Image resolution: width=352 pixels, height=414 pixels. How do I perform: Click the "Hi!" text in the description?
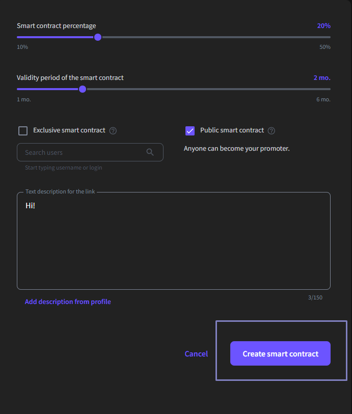coord(30,205)
